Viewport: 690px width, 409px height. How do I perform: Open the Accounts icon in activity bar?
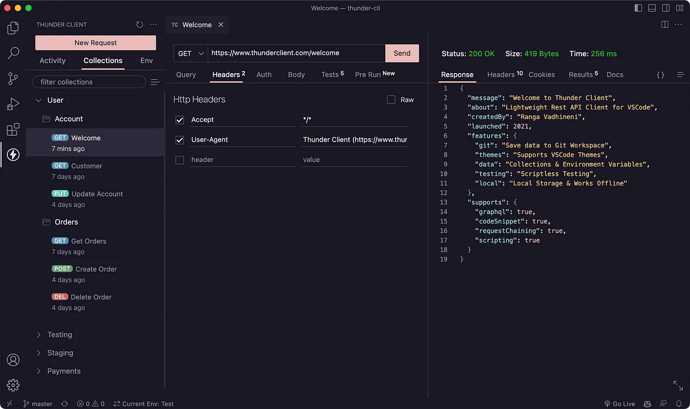coord(13,360)
